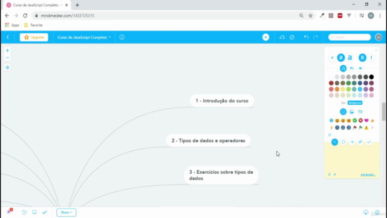
Task: Show the emoji icons tab
Action: 343,111
